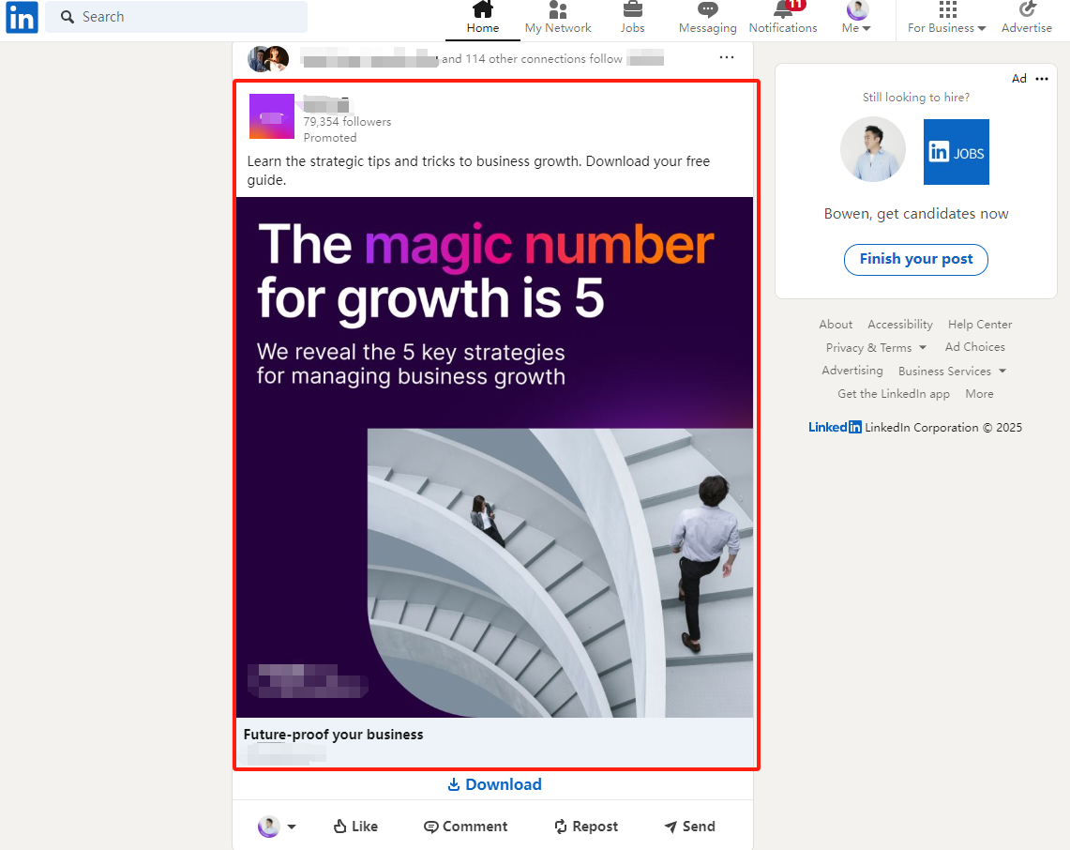Image resolution: width=1070 pixels, height=850 pixels.
Task: Open the About footer link
Action: [836, 325]
